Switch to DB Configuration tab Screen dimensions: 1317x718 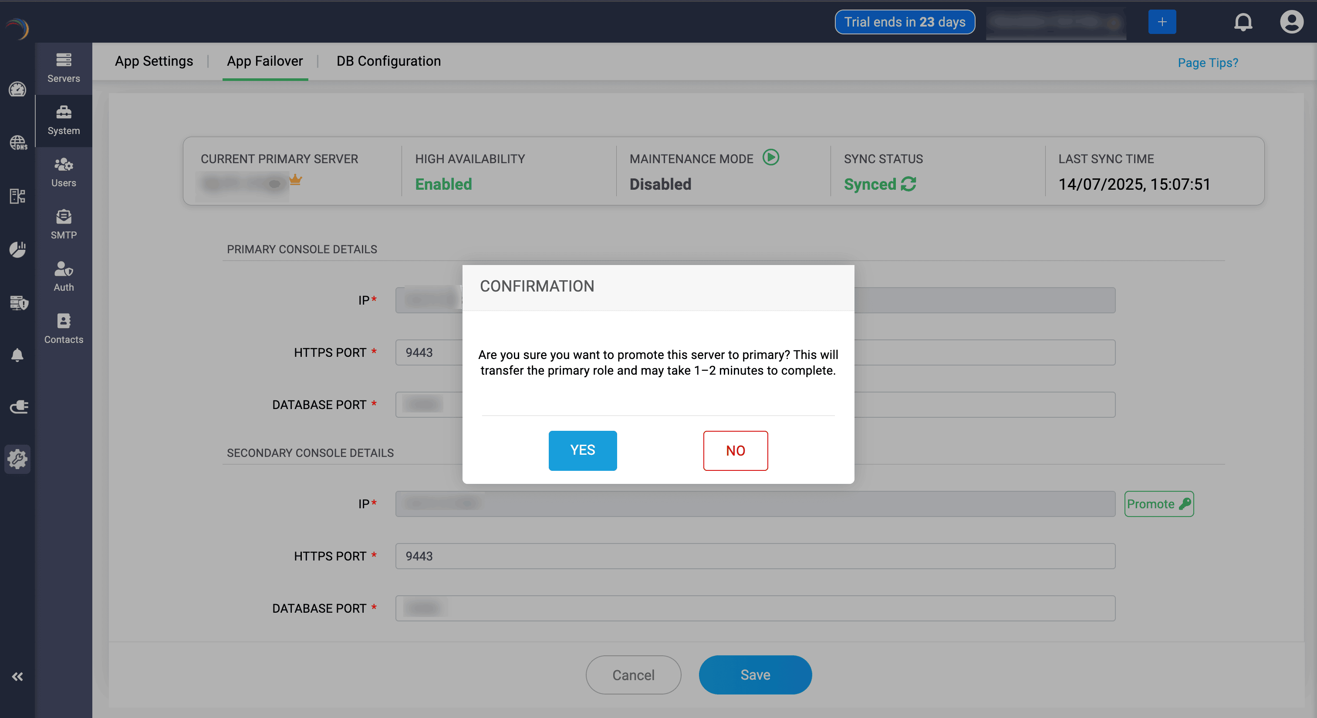point(388,61)
